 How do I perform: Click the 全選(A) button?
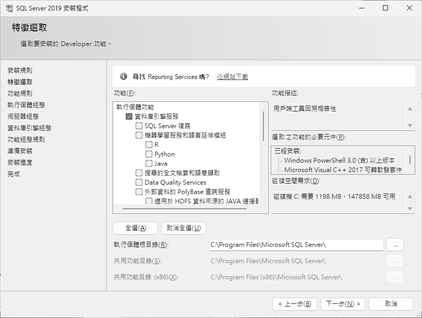coord(136,228)
